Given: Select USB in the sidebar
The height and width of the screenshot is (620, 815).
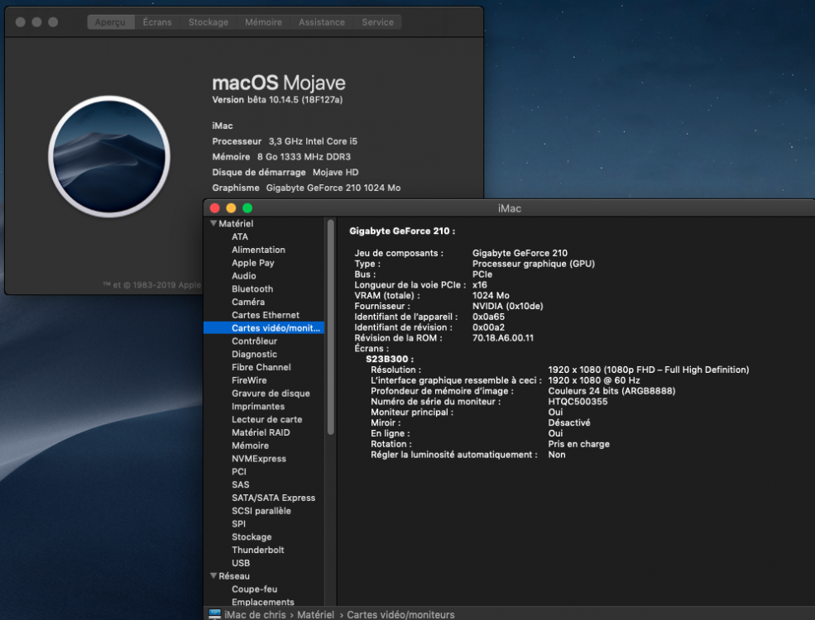Looking at the screenshot, I should click(241, 563).
